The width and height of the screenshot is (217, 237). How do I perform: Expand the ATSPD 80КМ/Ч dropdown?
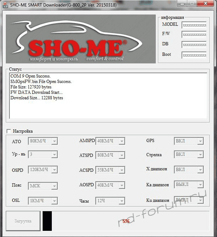pos(110,155)
